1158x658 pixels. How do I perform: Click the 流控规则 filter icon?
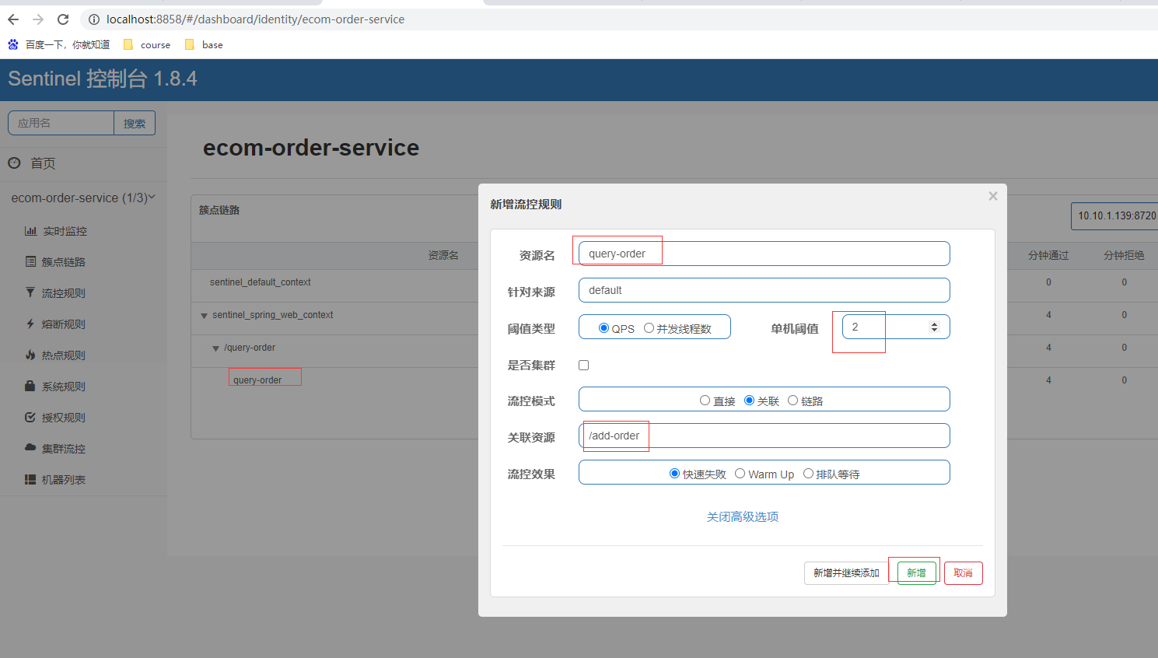coord(30,292)
